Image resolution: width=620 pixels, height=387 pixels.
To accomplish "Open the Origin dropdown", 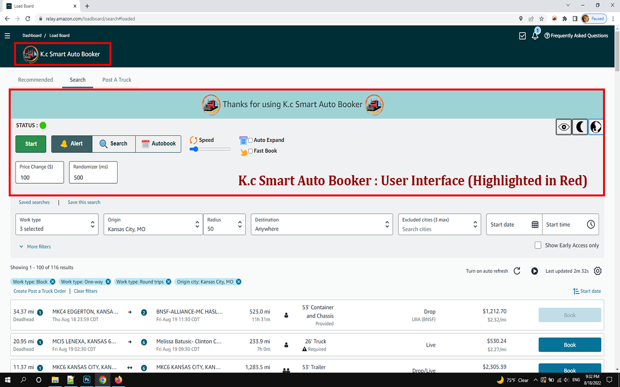I will (153, 224).
